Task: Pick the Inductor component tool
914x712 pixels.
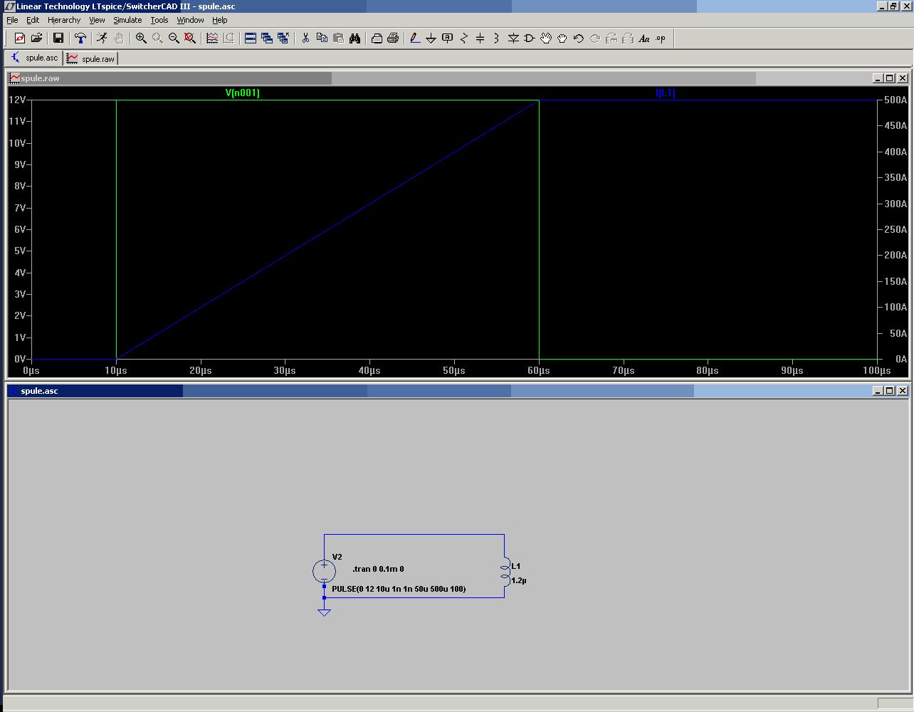Action: (496, 38)
